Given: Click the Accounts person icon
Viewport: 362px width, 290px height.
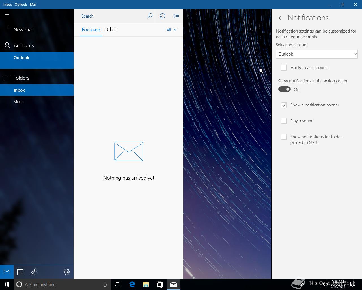Looking at the screenshot, I should coord(7,45).
